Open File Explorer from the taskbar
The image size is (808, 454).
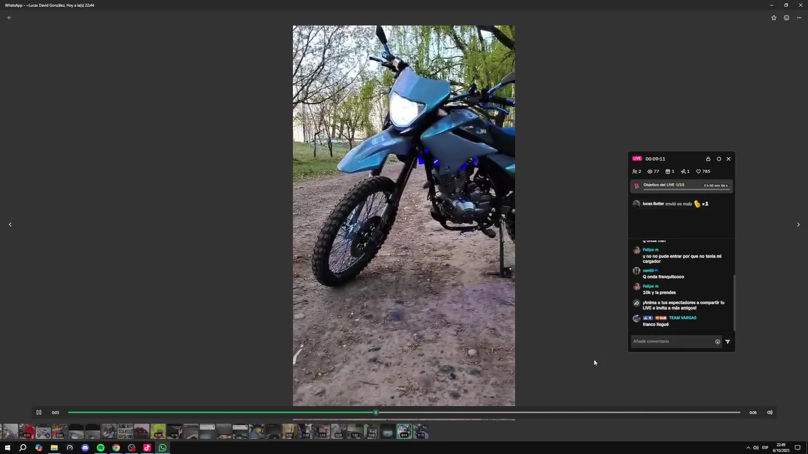pos(54,448)
